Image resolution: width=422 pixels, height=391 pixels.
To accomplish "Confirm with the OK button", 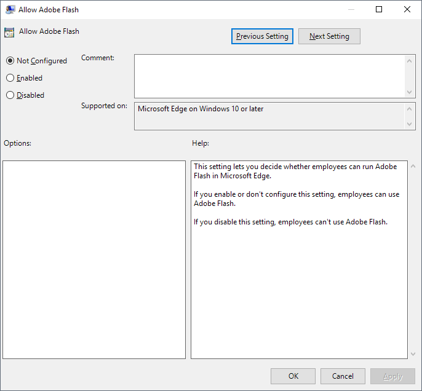I will pyautogui.click(x=293, y=376).
